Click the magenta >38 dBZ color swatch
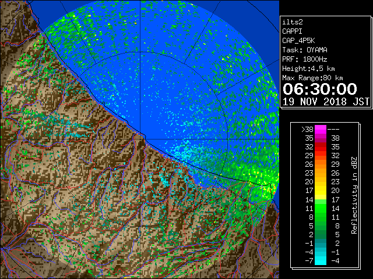 tap(321, 130)
